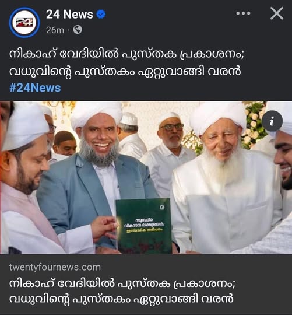Open the article headline below the image
This screenshot has width=292, height=315.
(x=122, y=291)
